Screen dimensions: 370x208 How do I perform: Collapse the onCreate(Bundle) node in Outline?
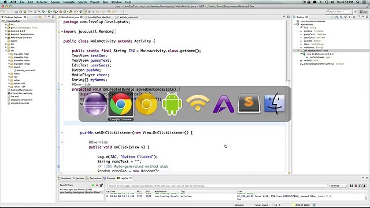[x=298, y=50]
